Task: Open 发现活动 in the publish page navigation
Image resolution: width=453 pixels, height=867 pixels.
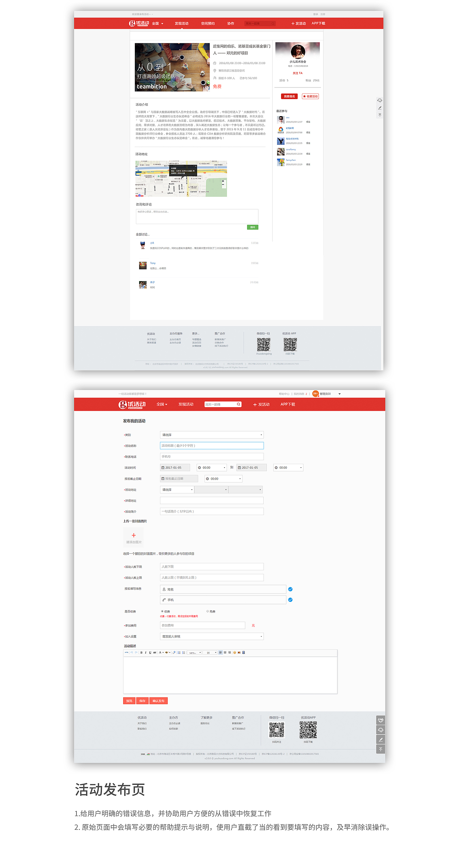Action: [x=186, y=404]
